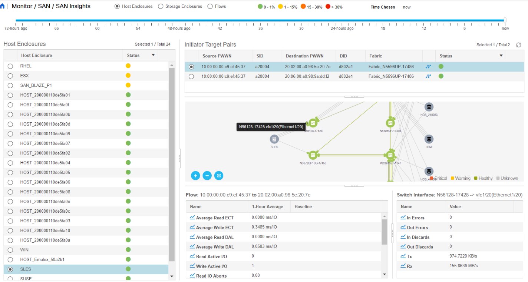Click the SLES host node in the topology map
The image size is (528, 282).
click(x=274, y=139)
